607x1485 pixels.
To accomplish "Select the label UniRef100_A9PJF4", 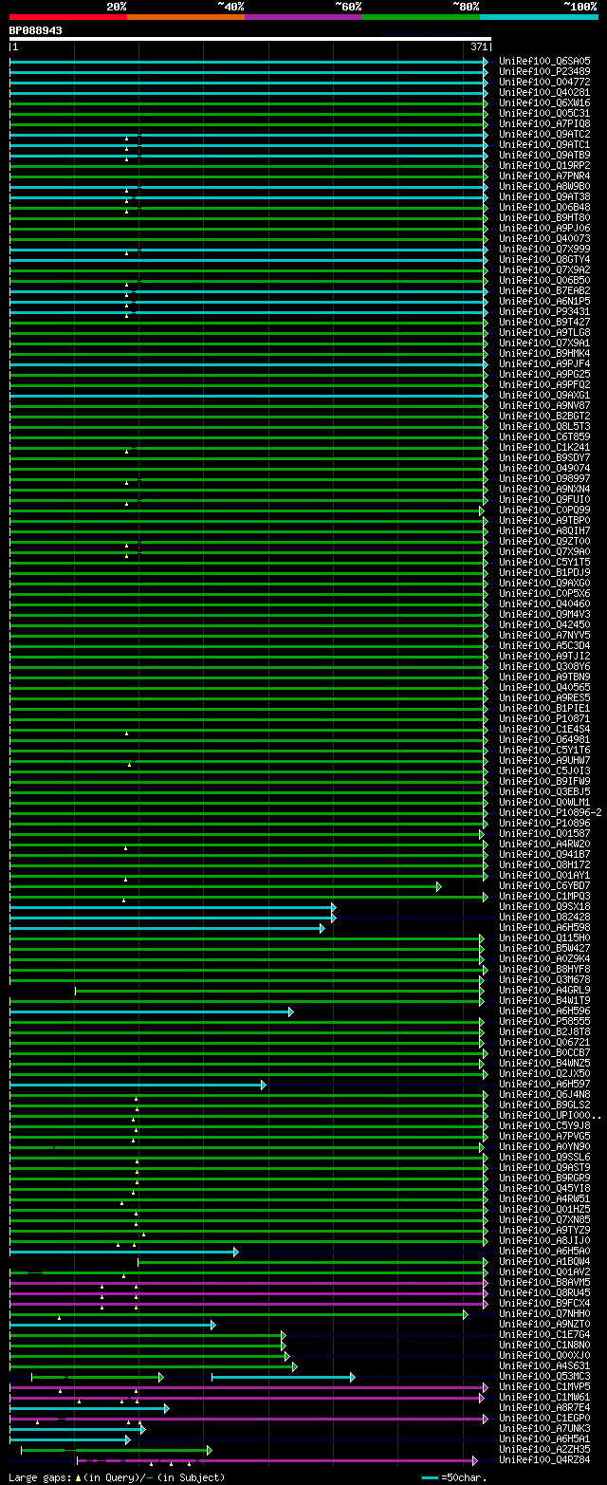I will point(543,363).
